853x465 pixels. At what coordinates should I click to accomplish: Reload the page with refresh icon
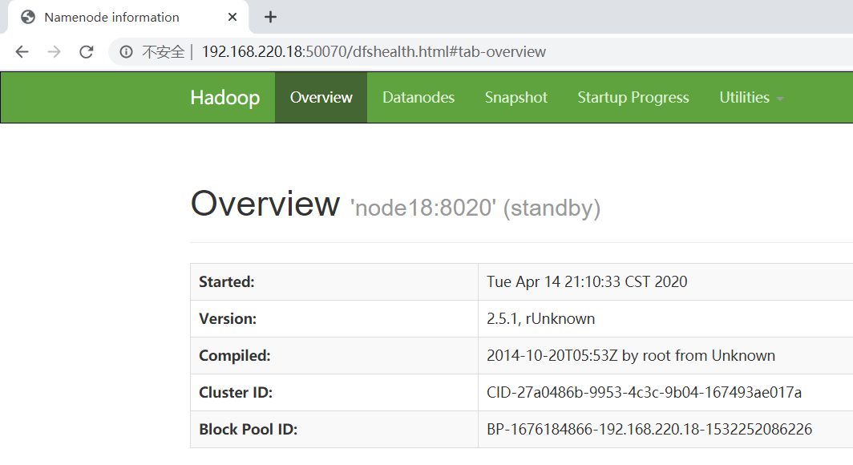click(86, 51)
